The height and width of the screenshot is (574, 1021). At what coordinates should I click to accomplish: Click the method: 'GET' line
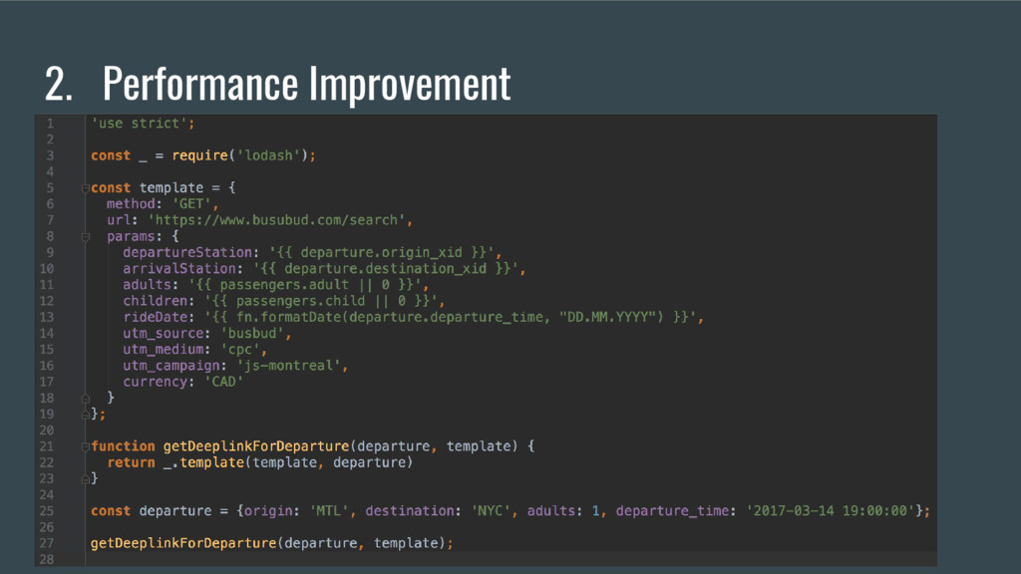coord(163,203)
